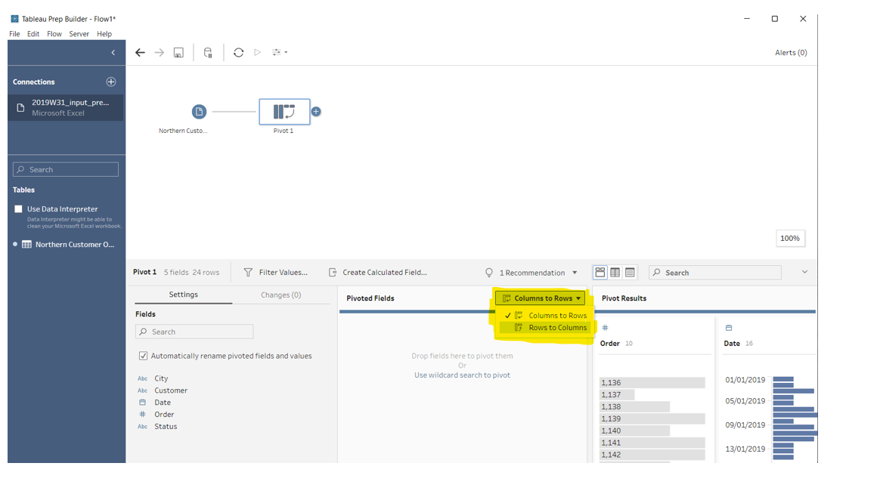Open the Flow menu
Screen dimensions: 877x497
(54, 34)
